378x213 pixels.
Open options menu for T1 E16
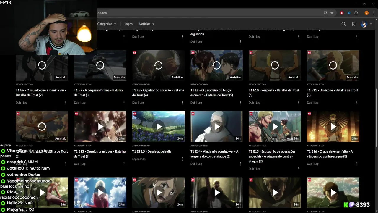[357, 164]
